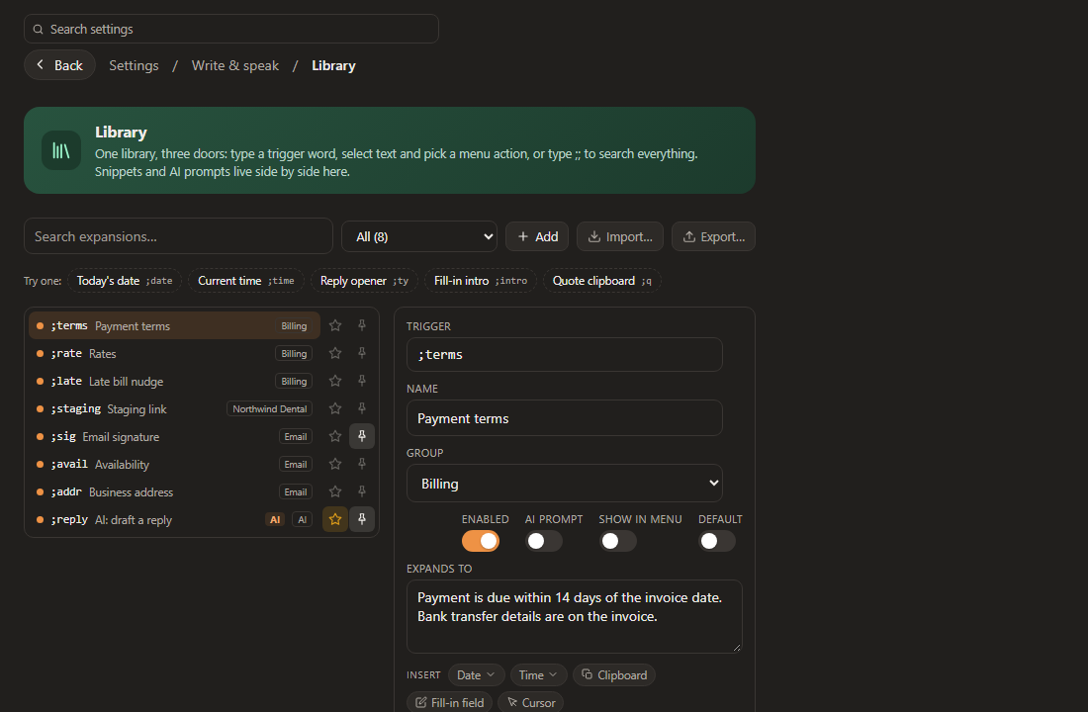The height and width of the screenshot is (712, 1088).
Task: Select the ;late Late bill nudge entry
Action: [x=174, y=381]
